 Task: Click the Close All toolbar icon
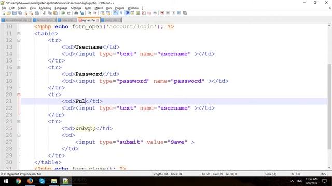(31, 13)
